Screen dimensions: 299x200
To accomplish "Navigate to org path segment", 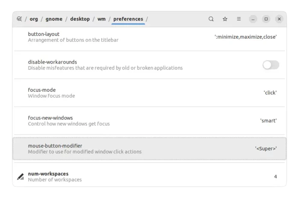I will click(x=34, y=19).
